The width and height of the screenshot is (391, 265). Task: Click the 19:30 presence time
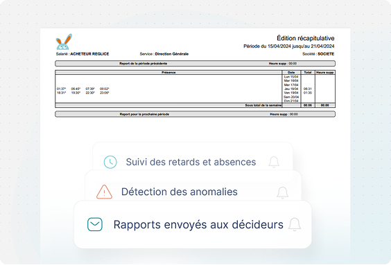(x=76, y=93)
